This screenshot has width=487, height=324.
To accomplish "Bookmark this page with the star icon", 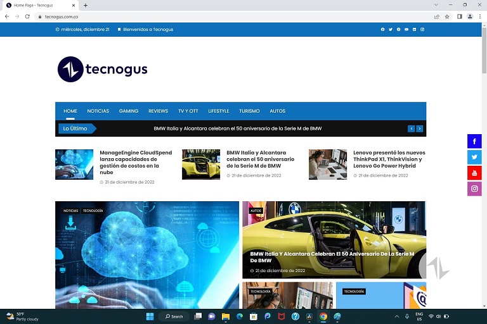I will [447, 16].
